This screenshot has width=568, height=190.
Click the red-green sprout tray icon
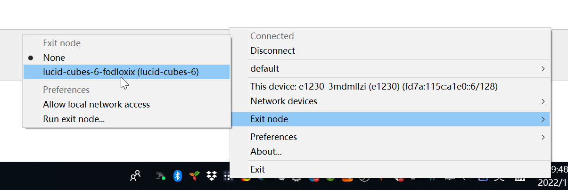[194, 176]
